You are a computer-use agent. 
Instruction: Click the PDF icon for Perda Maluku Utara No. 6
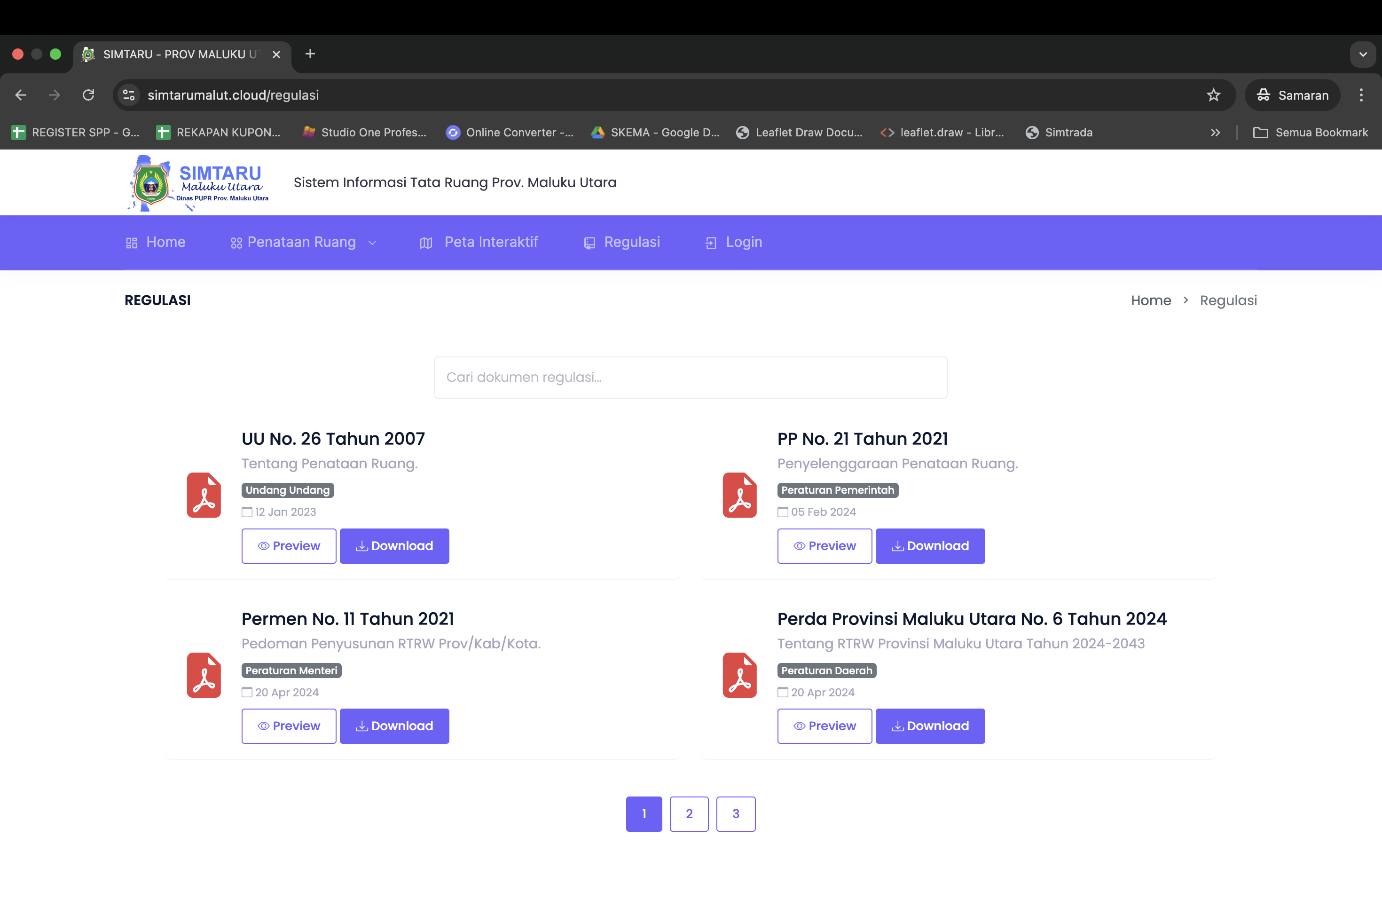point(739,675)
